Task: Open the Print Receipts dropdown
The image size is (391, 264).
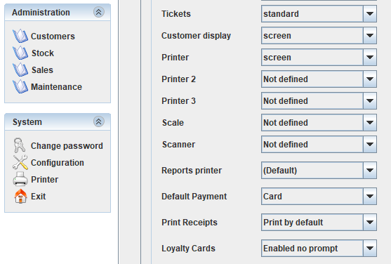Action: [x=319, y=223]
